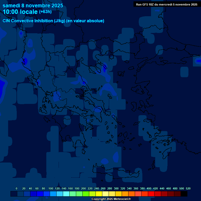Click the Copyright 2025 Meteociel.fr text
The height and width of the screenshot is (201, 201).
pyautogui.click(x=111, y=199)
